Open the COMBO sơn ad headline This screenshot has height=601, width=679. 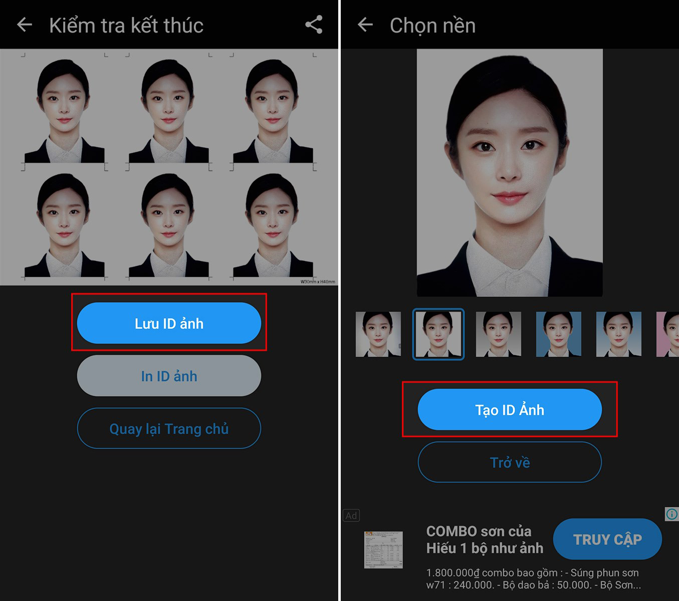click(485, 539)
